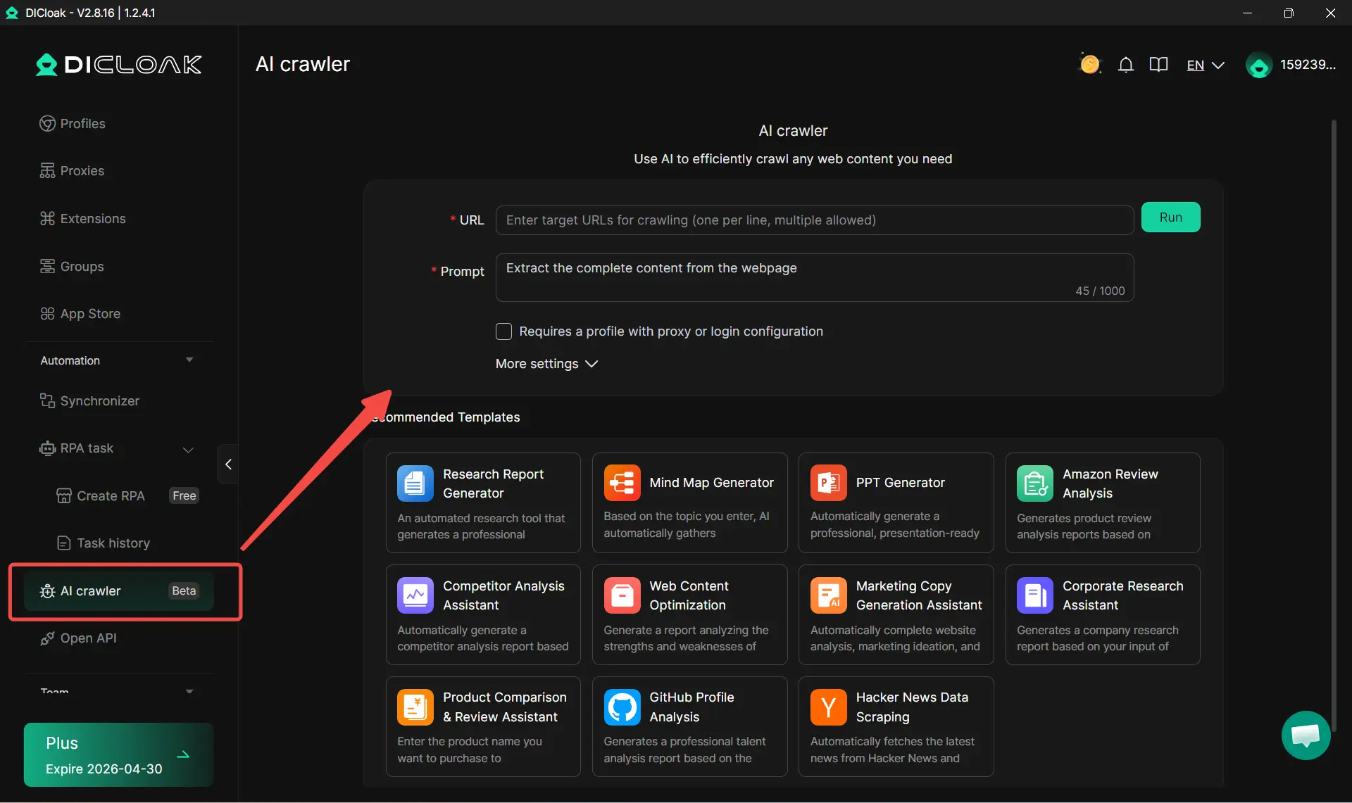Open the documentation book icon
The image size is (1352, 803).
tap(1158, 65)
